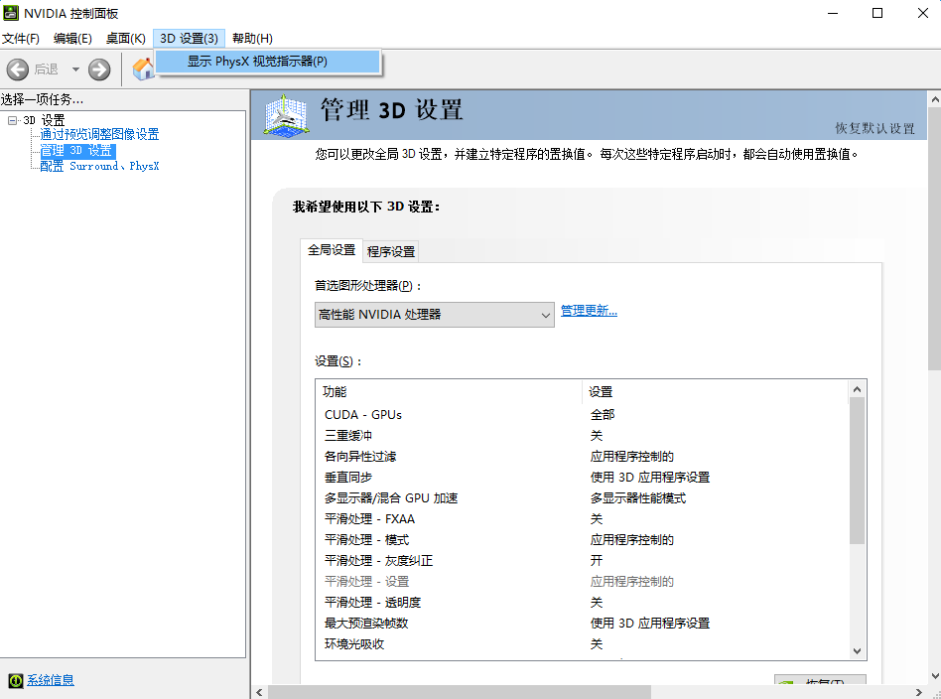Open the back history dropdown arrow
The image size is (941, 699).
click(75, 70)
